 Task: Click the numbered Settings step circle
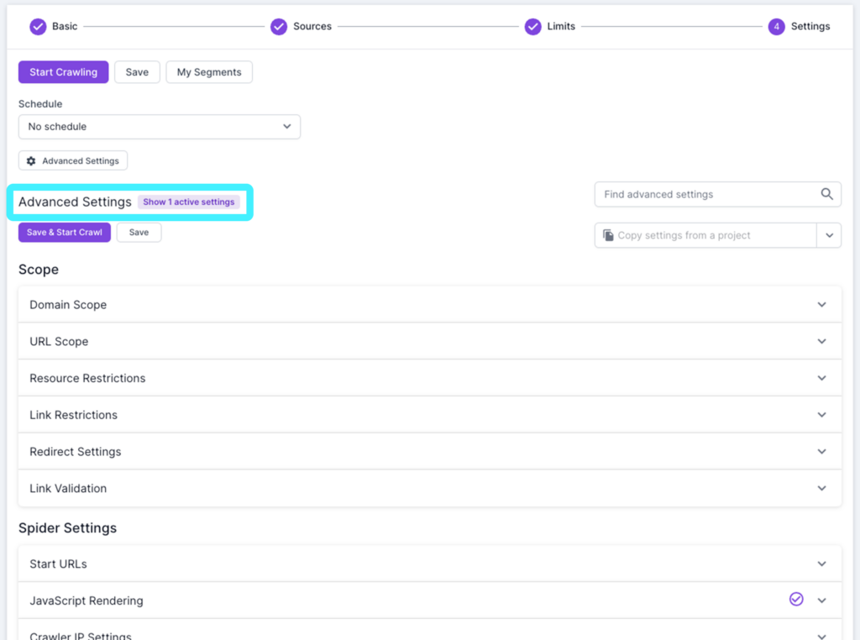pos(777,26)
